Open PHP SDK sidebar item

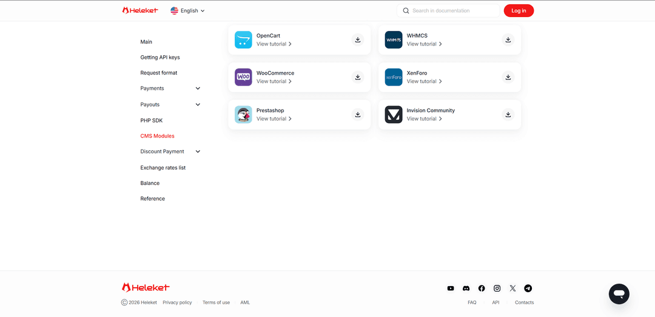[x=152, y=121]
